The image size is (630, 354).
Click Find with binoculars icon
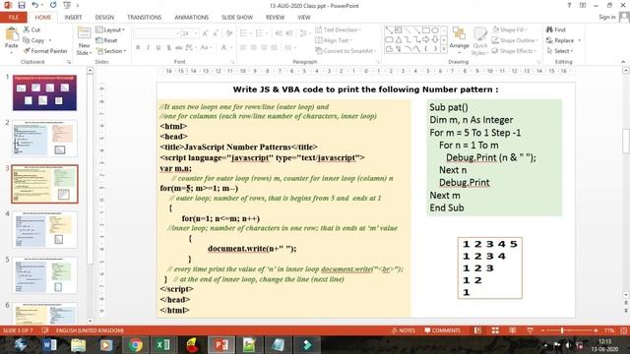pos(555,29)
